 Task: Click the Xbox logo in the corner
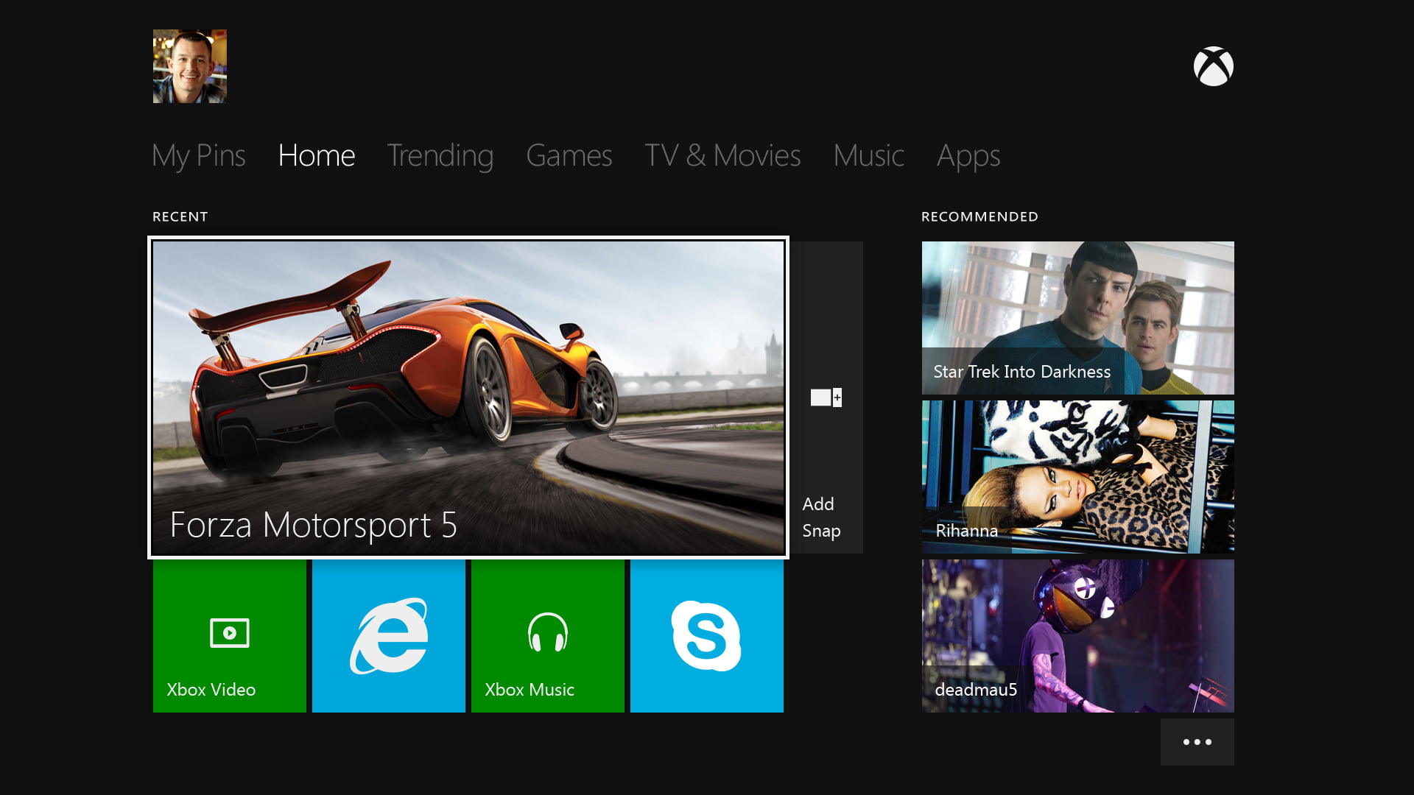[1214, 66]
